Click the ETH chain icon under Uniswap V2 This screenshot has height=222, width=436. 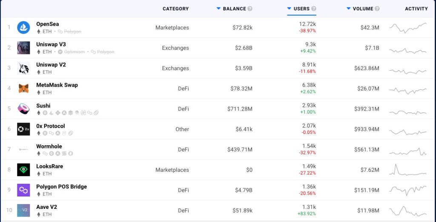click(x=39, y=72)
